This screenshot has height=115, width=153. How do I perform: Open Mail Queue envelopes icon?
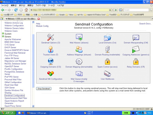[79, 74]
